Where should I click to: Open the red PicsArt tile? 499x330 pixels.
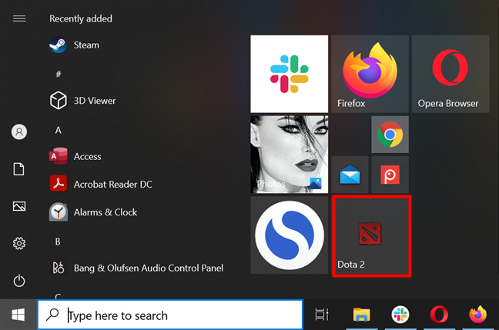(x=390, y=175)
